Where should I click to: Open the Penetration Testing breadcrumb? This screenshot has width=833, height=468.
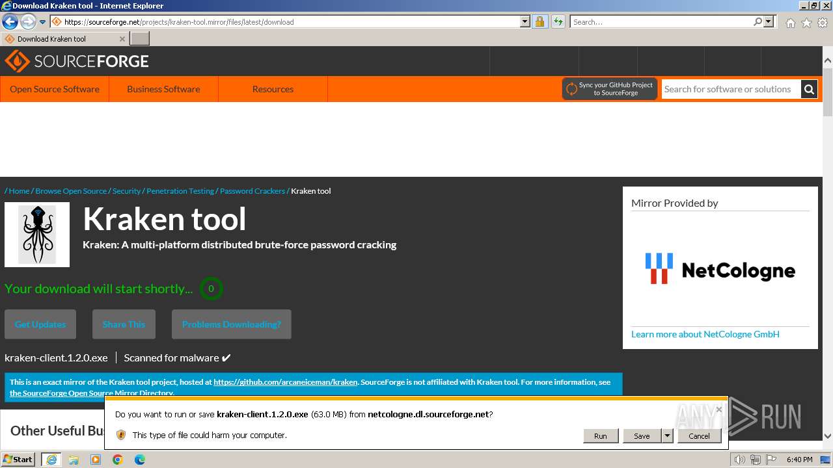point(180,191)
